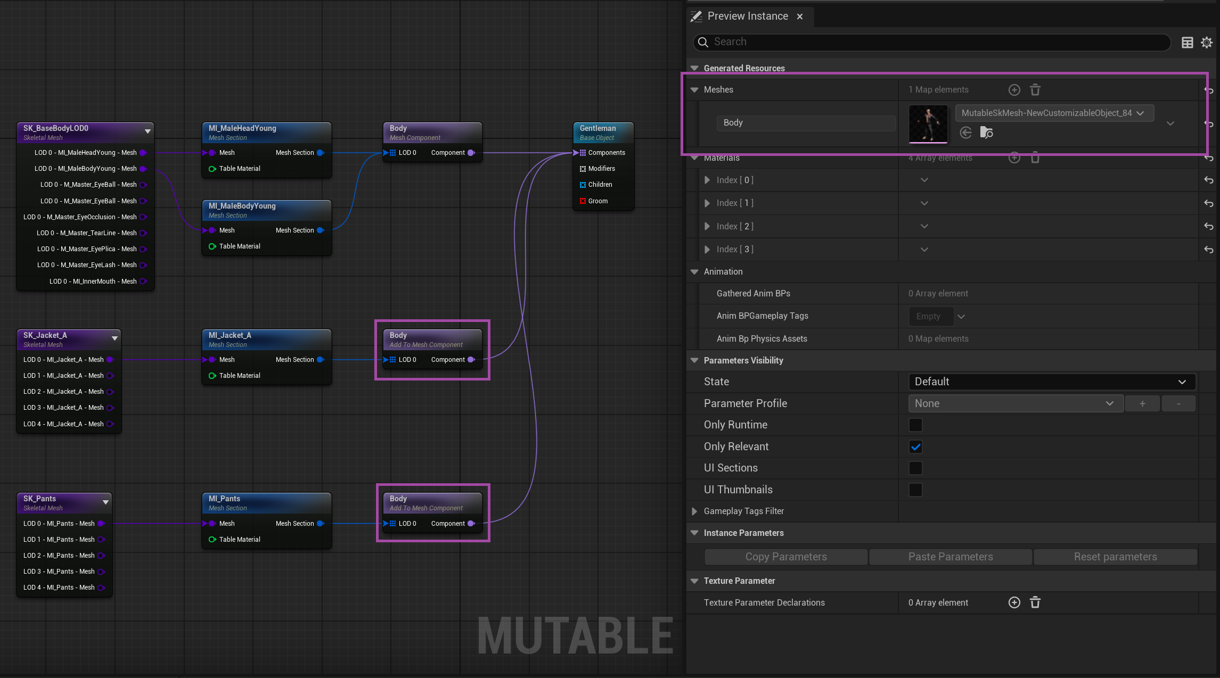Viewport: 1220px width, 678px height.
Task: Open the Parameter Profile dropdown
Action: pyautogui.click(x=1016, y=404)
